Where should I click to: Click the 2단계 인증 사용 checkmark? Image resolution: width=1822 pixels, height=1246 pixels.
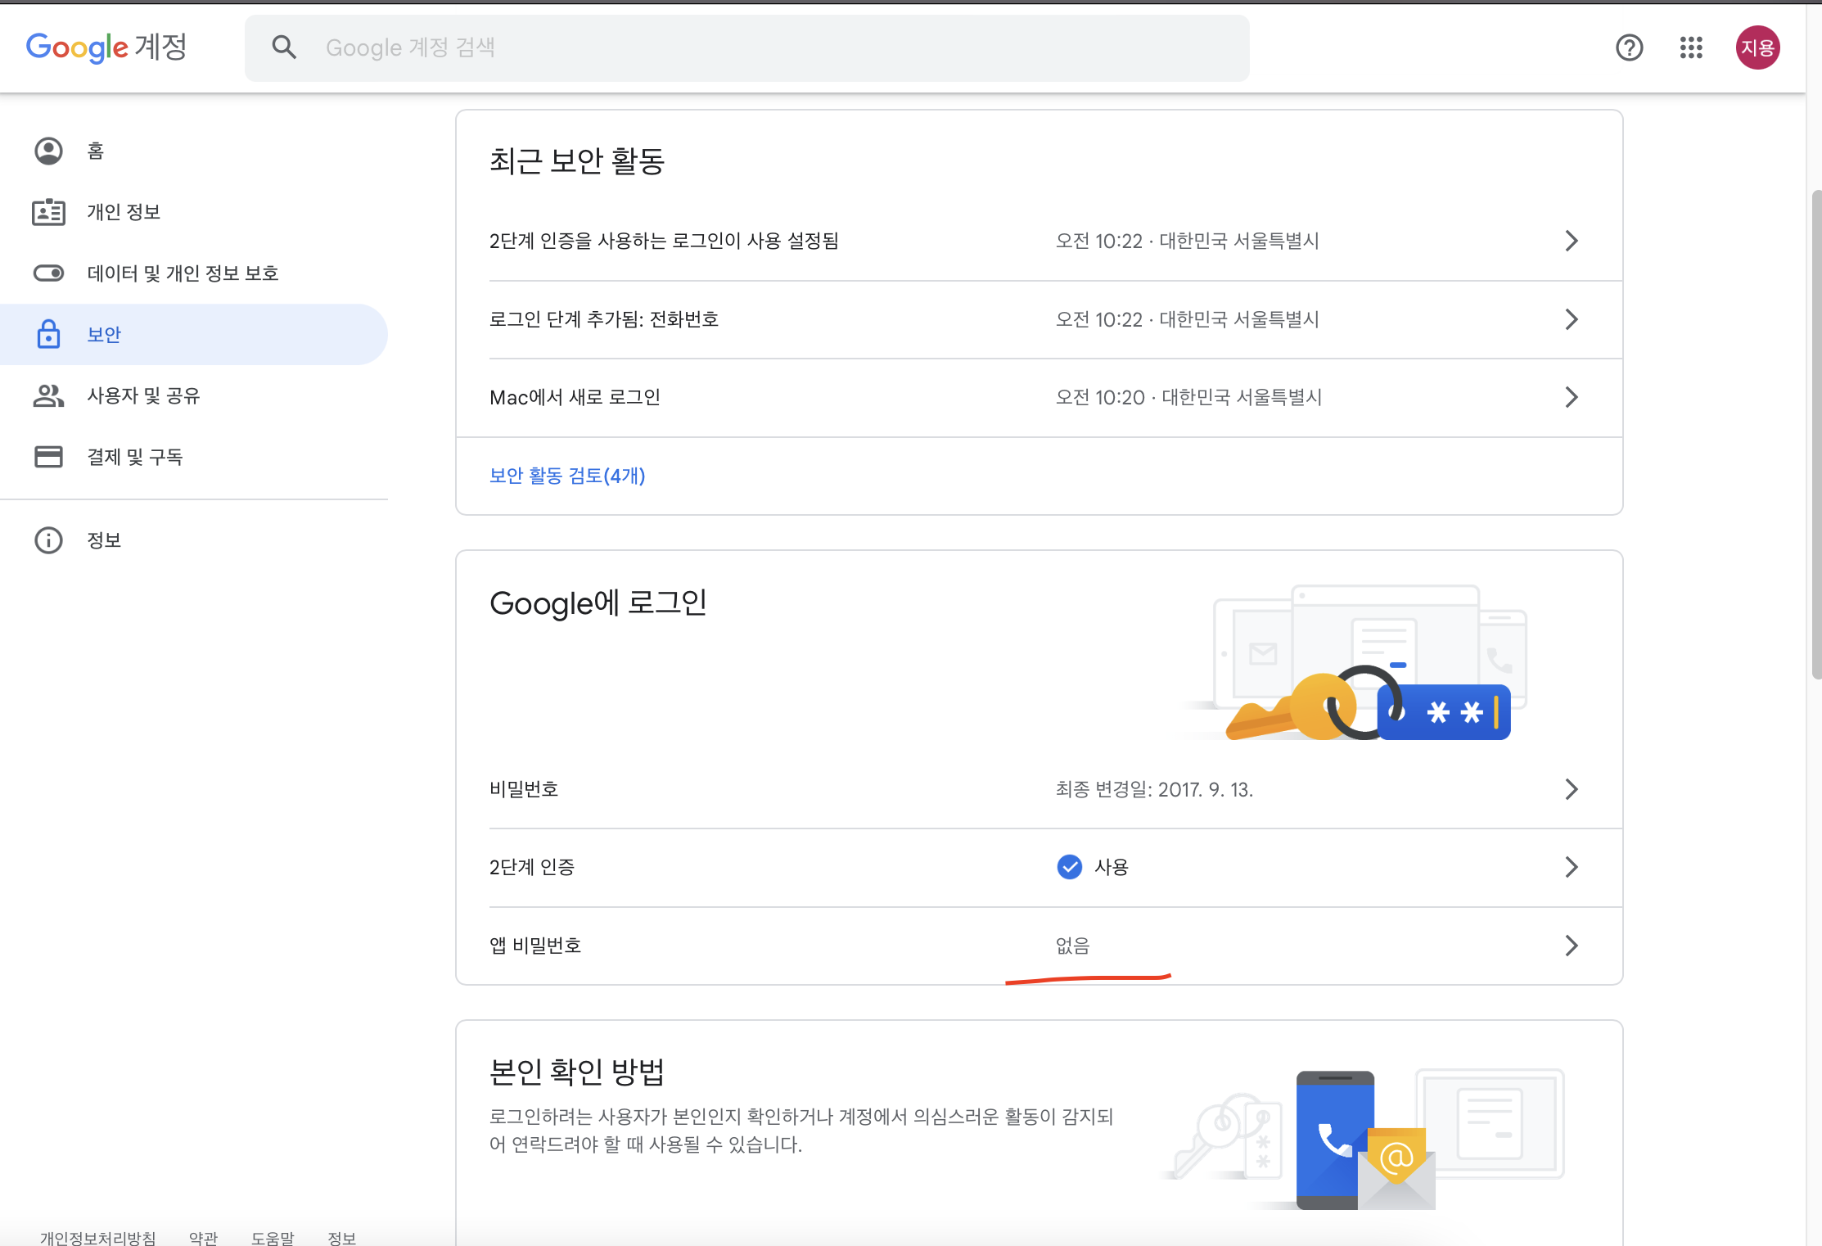[1069, 867]
